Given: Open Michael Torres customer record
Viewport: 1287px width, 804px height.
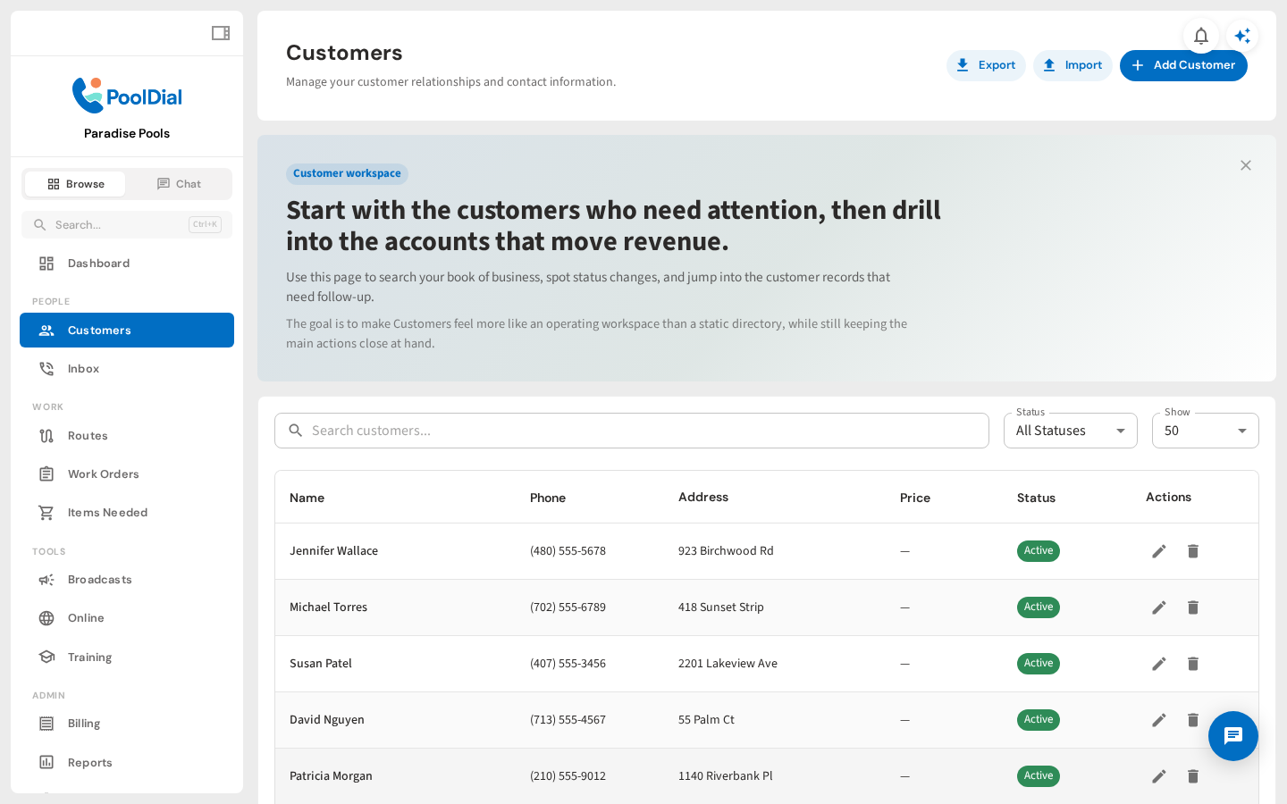Looking at the screenshot, I should (x=328, y=607).
